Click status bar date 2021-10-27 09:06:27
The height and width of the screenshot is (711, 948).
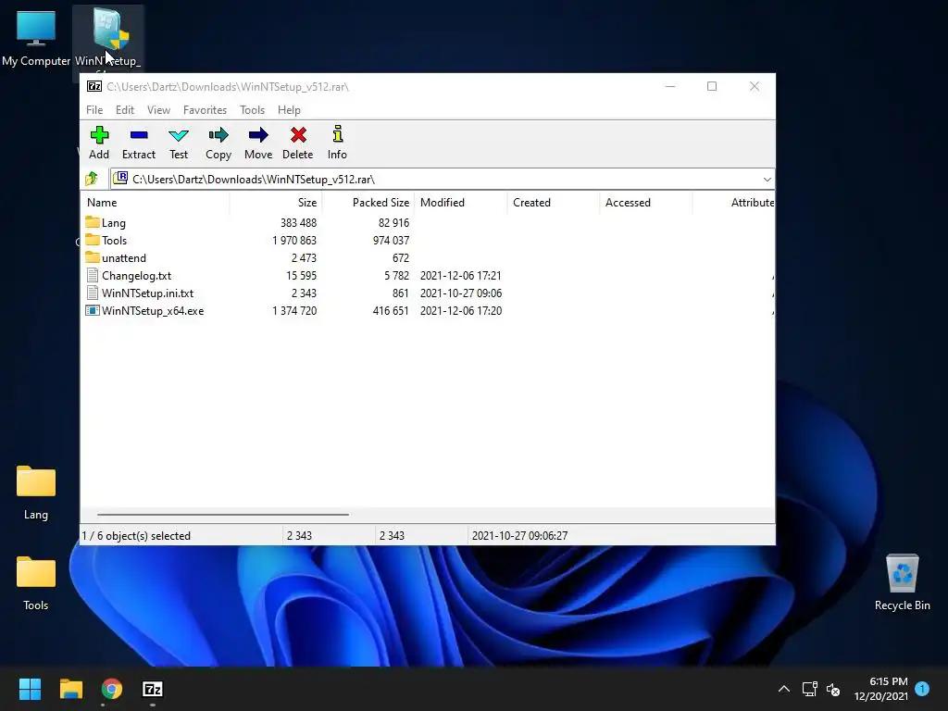(520, 536)
